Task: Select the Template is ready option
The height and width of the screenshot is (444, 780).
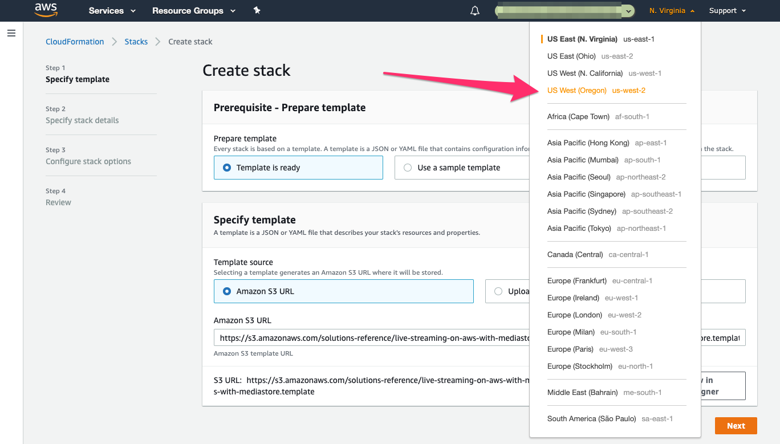Action: tap(298, 168)
